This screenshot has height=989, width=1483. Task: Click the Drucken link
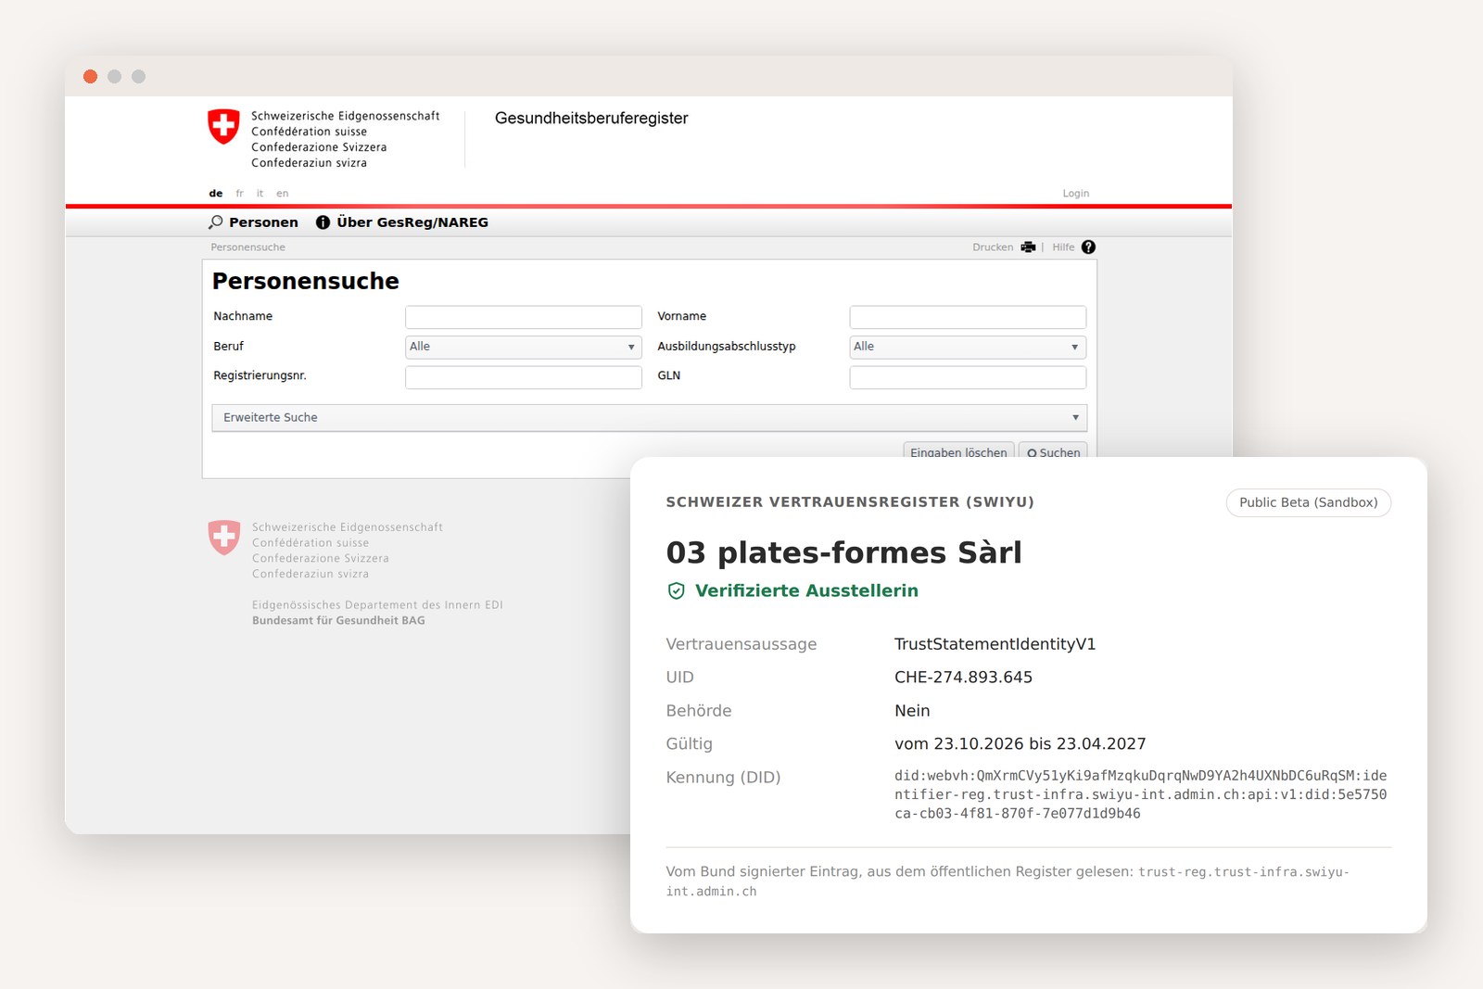tap(993, 247)
